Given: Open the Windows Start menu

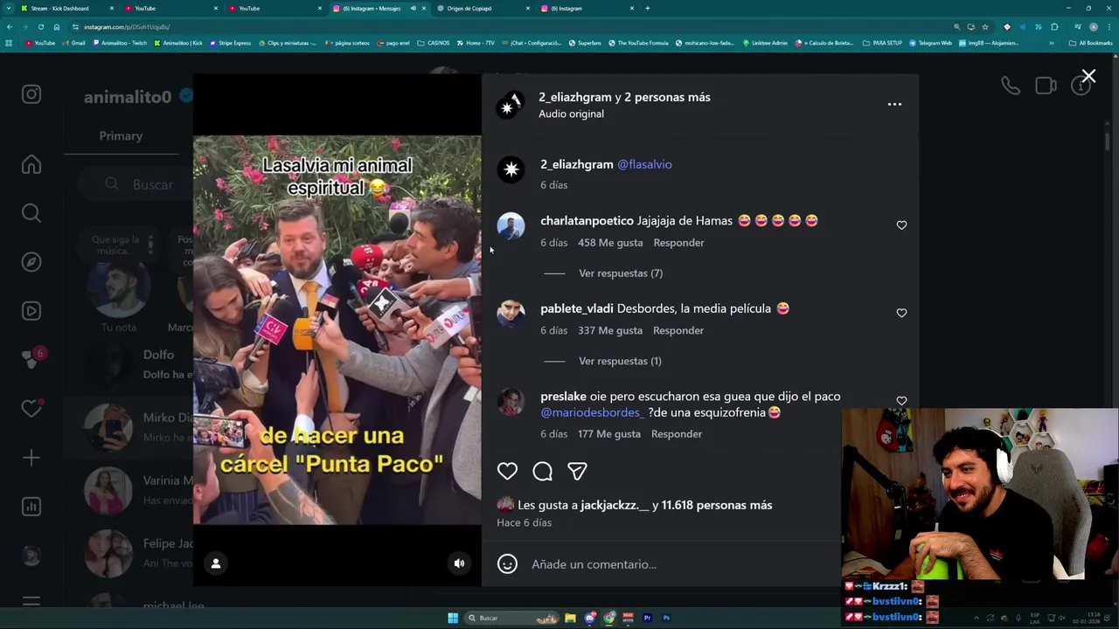Looking at the screenshot, I should click(x=453, y=618).
